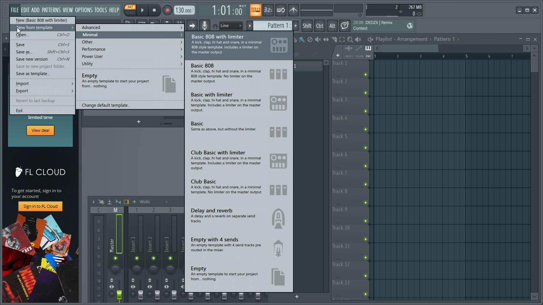This screenshot has height=305, width=543.
Task: Toggle the typing keyboard to piano icon
Action: (256, 10)
